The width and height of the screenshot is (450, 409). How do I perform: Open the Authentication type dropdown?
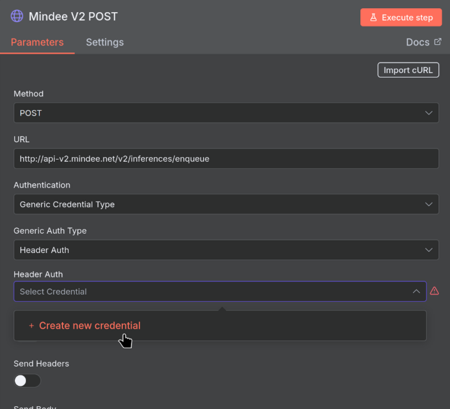pos(226,204)
